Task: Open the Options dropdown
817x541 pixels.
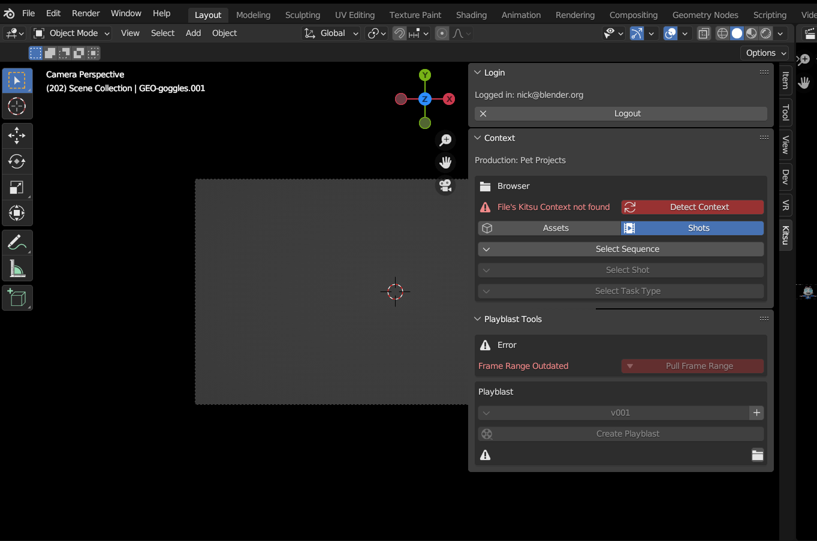Action: point(766,53)
